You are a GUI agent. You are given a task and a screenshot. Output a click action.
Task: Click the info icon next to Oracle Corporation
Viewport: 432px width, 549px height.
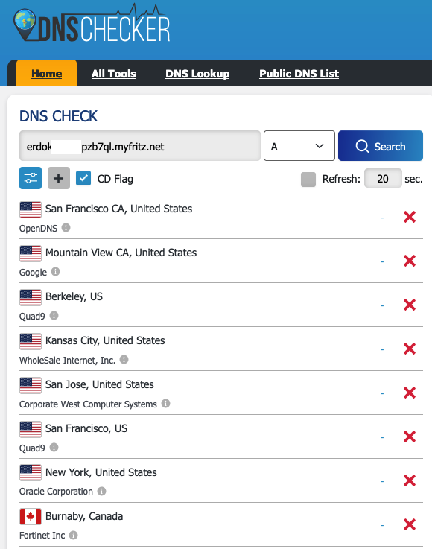pyautogui.click(x=101, y=491)
